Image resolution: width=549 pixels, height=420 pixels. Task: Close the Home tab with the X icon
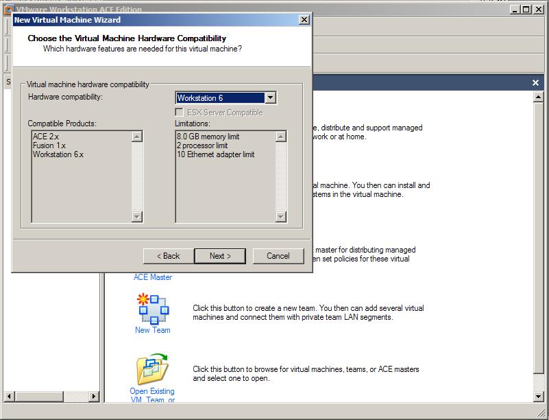click(535, 82)
